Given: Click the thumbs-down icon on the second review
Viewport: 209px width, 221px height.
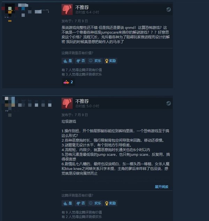Looking at the screenshot, I should pos(67,103).
